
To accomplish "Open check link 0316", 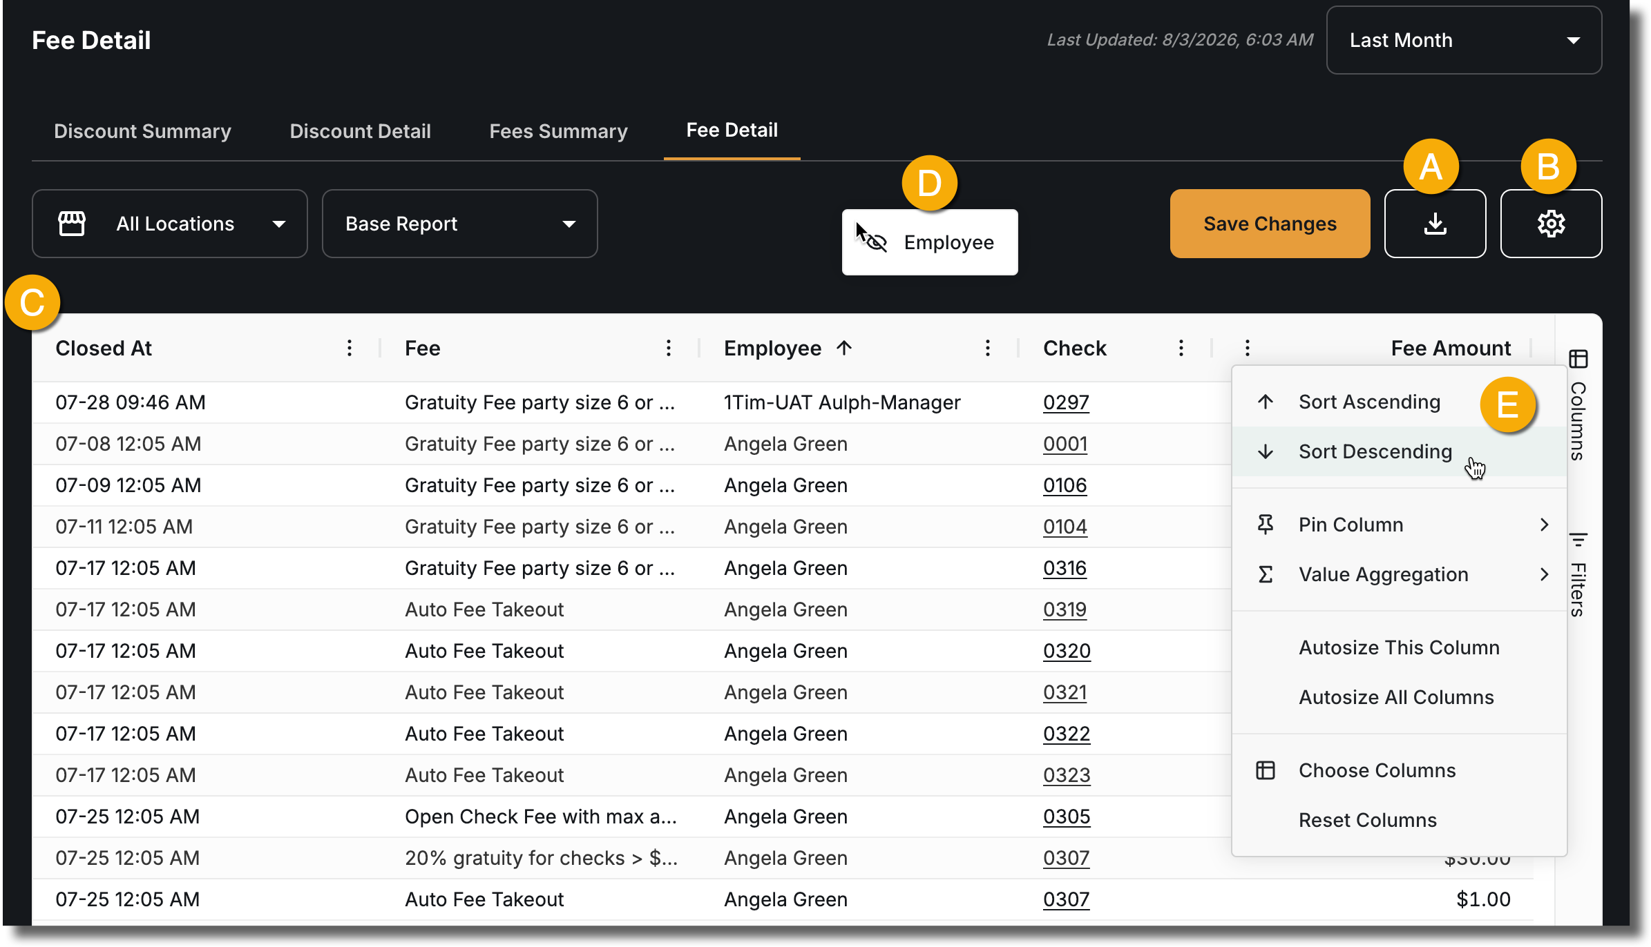I will (1065, 568).
